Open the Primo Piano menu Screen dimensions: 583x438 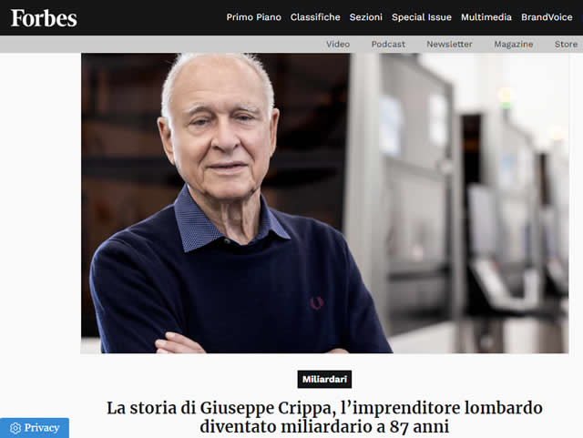[x=253, y=17]
